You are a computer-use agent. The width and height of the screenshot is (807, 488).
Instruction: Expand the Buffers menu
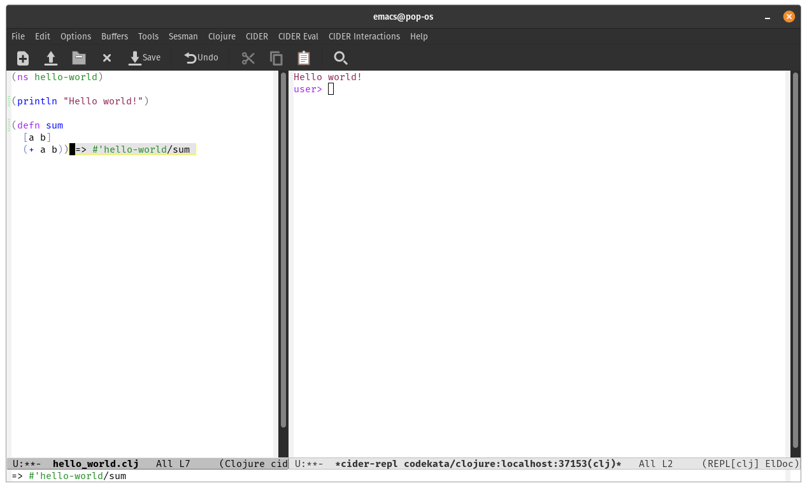click(115, 36)
